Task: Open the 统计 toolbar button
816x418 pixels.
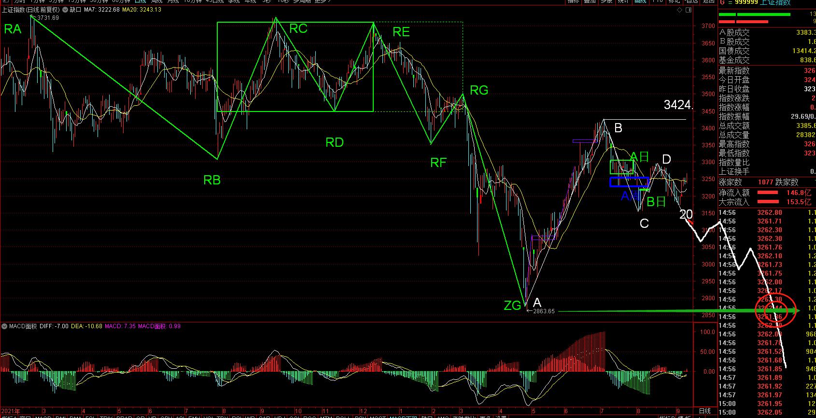Action: [x=623, y=1]
